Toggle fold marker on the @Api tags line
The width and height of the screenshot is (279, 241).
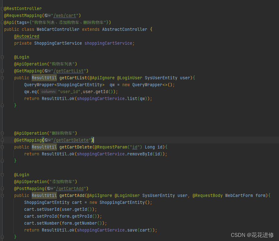tap(2, 22)
